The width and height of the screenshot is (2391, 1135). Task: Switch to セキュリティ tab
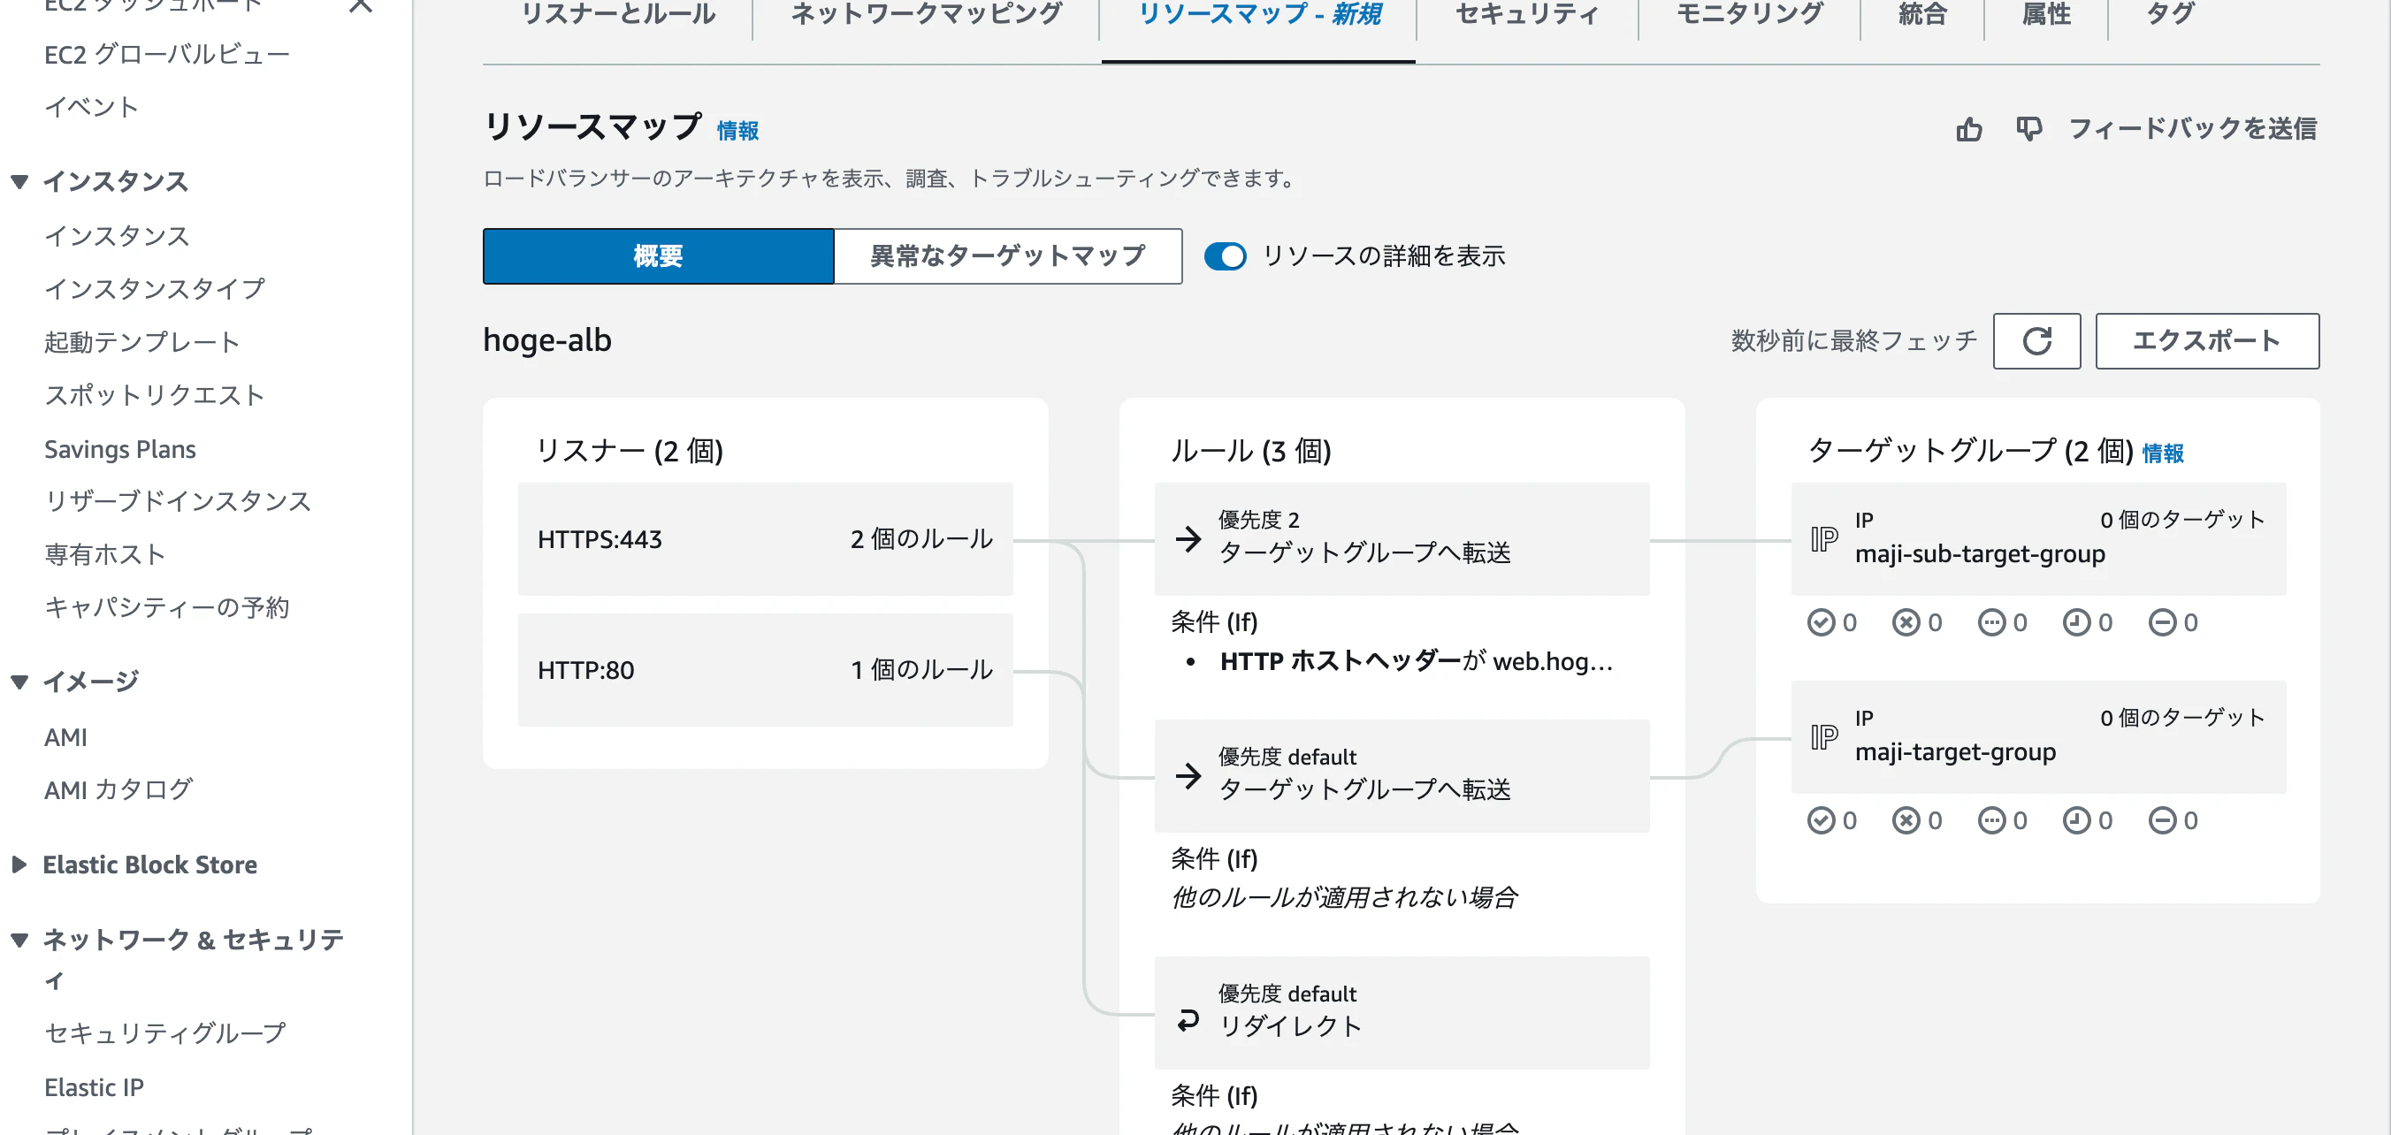tap(1527, 14)
